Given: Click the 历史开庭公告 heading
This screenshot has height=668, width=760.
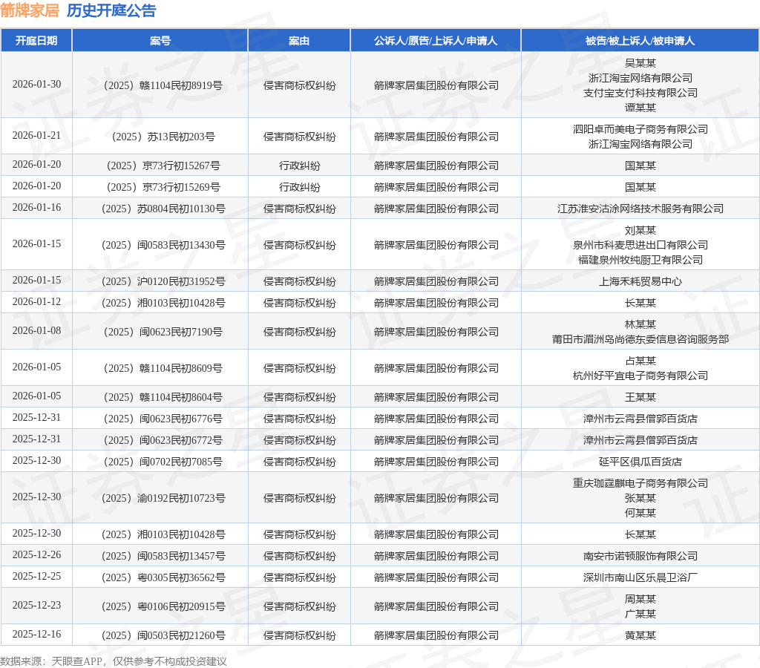Looking at the screenshot, I should (111, 10).
